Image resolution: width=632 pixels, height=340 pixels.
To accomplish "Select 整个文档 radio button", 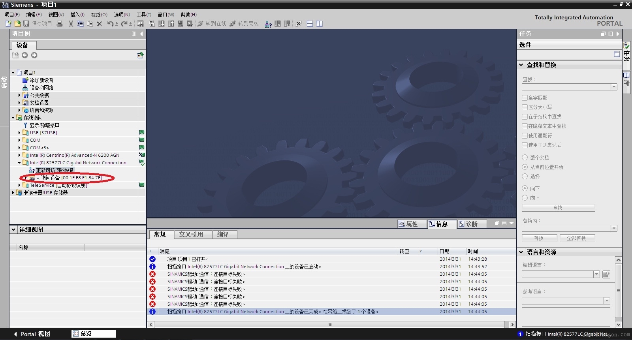I will [x=525, y=158].
